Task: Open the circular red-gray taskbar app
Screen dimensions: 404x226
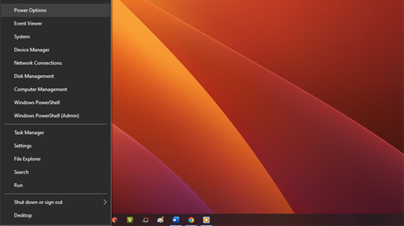Action: coord(145,220)
